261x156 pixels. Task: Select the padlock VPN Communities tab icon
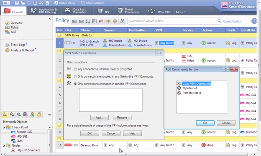[39, 114]
